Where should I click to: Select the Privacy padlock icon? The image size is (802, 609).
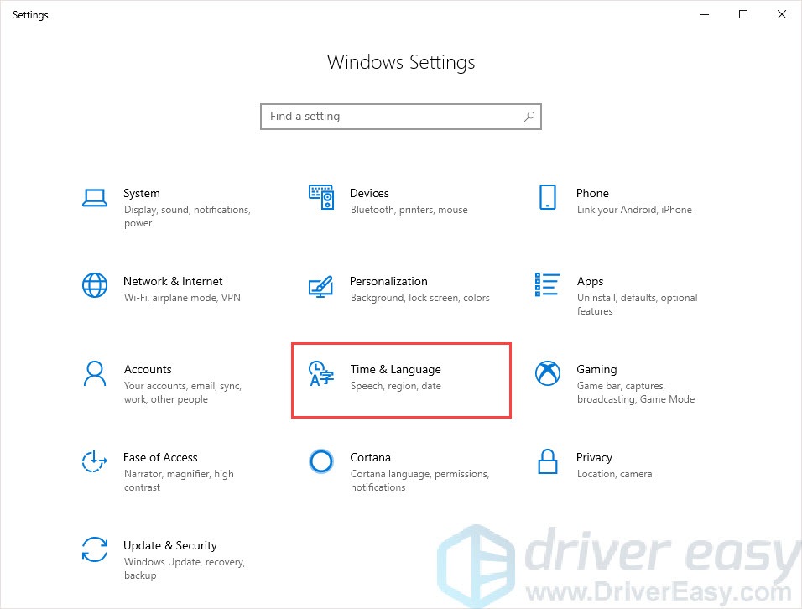(547, 461)
